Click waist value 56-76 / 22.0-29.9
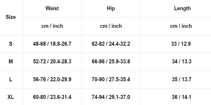 point(52,79)
